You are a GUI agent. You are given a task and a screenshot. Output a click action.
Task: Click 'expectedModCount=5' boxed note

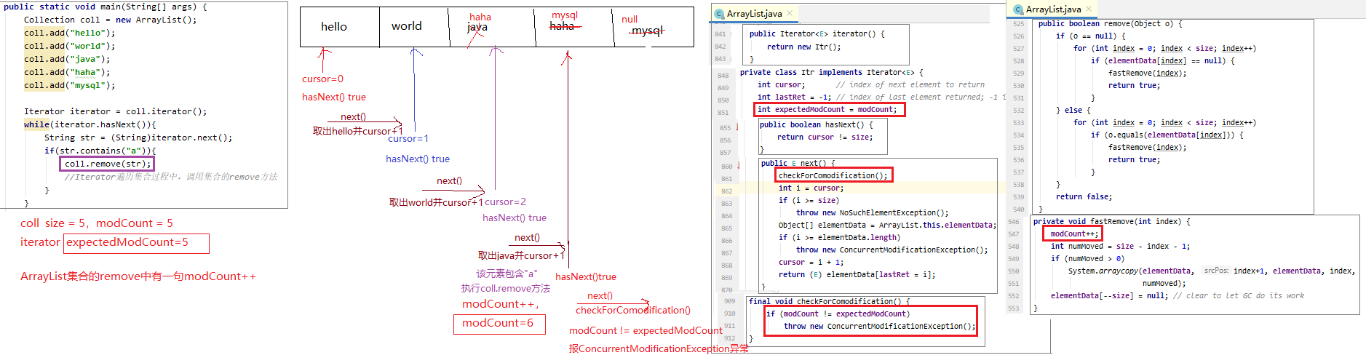click(x=137, y=243)
